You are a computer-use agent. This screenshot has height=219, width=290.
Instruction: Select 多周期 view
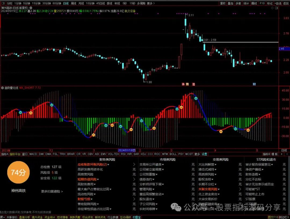[x=141, y=3]
